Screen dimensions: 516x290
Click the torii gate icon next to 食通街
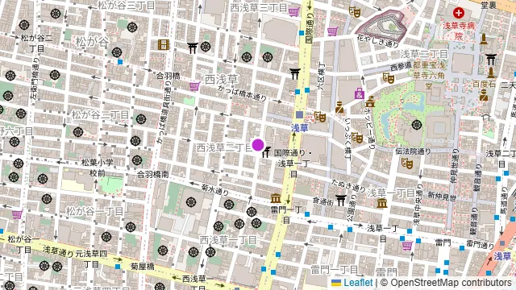(340, 200)
